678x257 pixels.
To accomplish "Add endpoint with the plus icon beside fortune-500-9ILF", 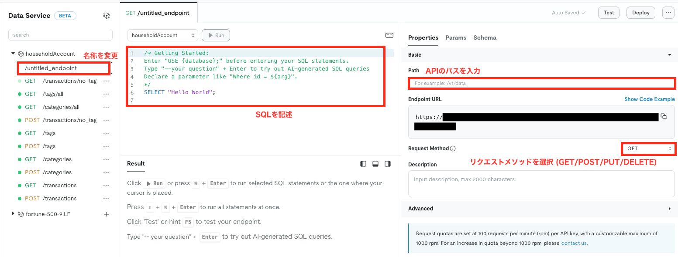I will point(106,214).
